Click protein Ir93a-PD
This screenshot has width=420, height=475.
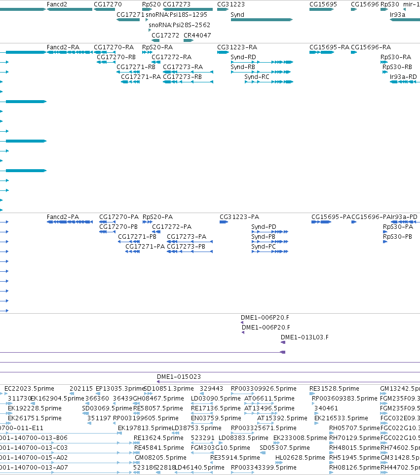click(404, 217)
